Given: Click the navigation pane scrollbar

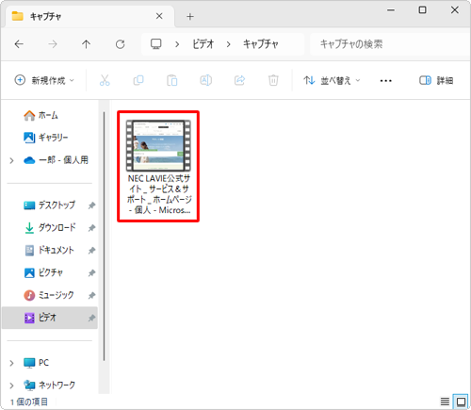Looking at the screenshot, I should [104, 237].
